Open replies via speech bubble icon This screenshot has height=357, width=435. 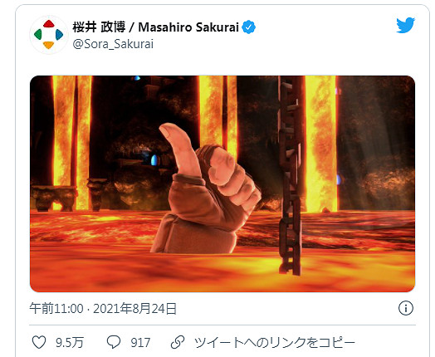point(114,342)
